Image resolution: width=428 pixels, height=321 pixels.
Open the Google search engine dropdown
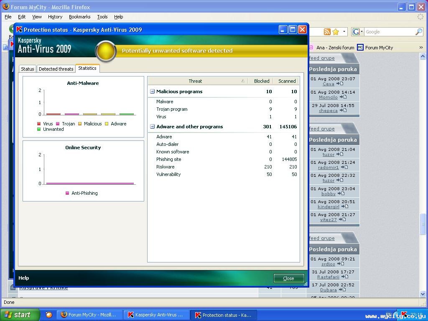pos(358,32)
